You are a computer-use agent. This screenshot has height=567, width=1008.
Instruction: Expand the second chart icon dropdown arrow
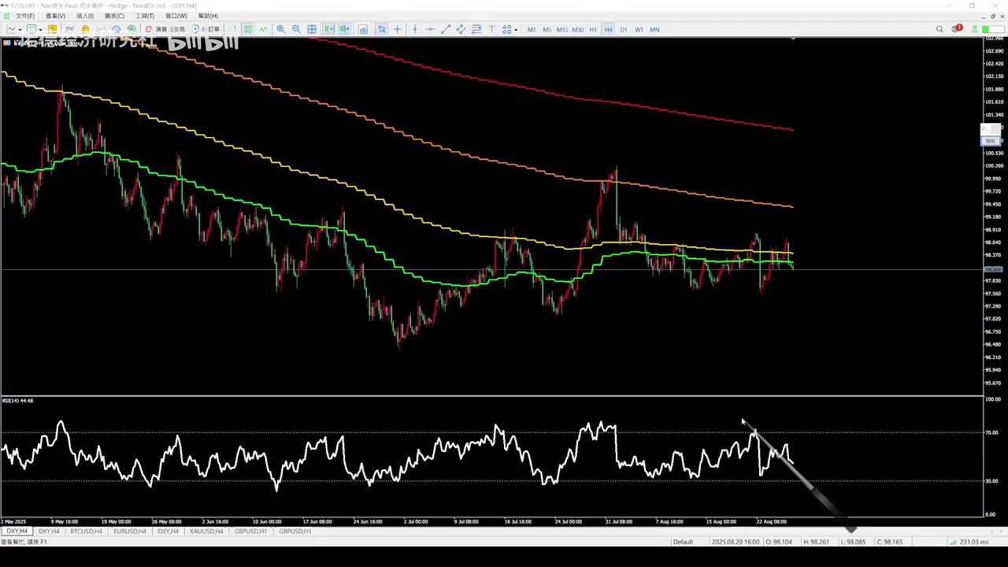pos(40,30)
